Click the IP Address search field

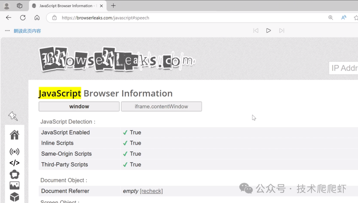pyautogui.click(x=344, y=68)
